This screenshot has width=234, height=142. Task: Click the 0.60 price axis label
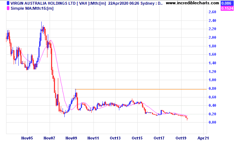coord(212,97)
